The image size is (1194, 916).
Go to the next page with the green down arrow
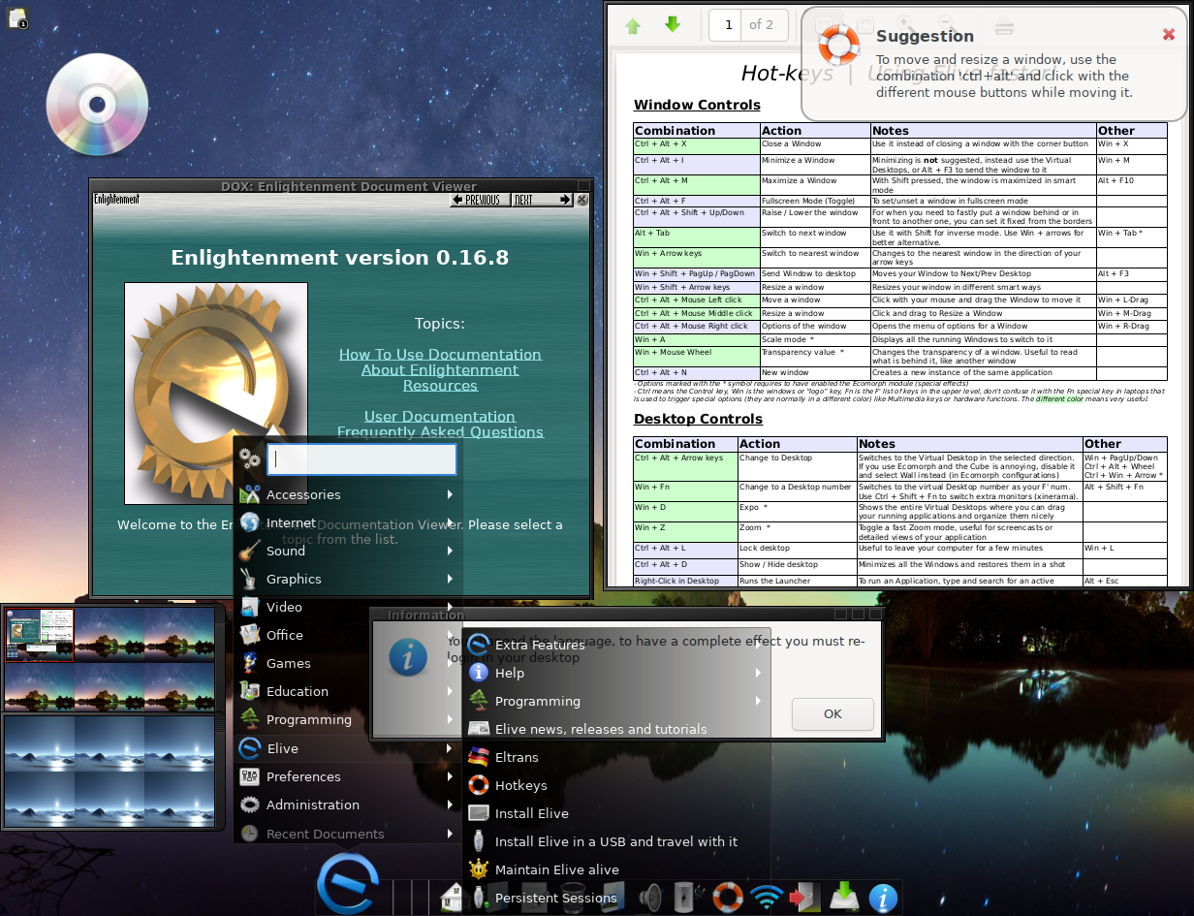673,25
